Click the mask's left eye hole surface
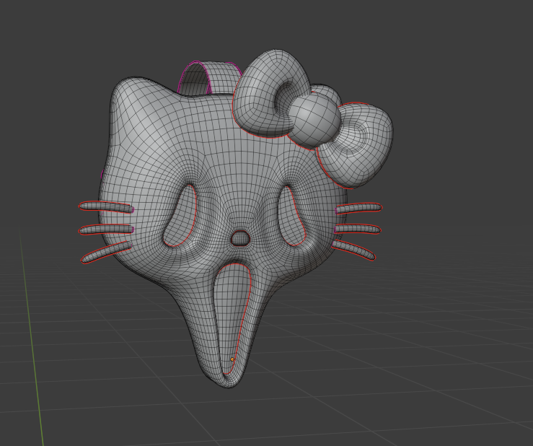 point(180,216)
